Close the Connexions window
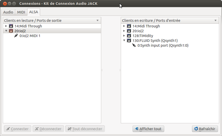The height and width of the screenshot is (136, 222). [5, 4]
